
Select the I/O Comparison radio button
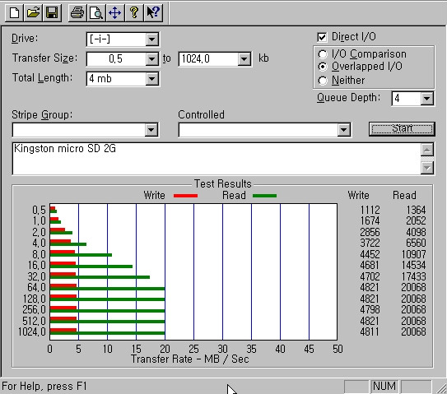[x=323, y=54]
